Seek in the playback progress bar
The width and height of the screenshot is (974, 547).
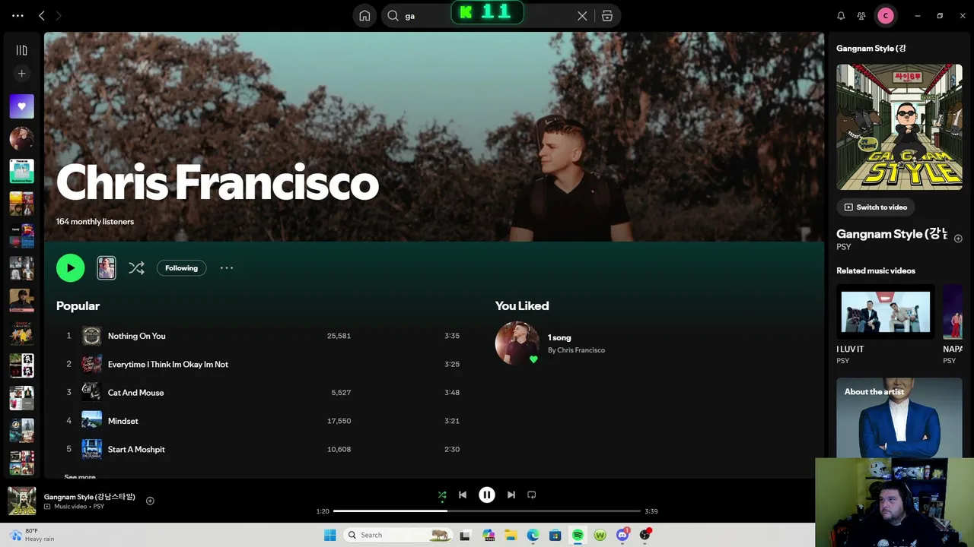pyautogui.click(x=487, y=511)
